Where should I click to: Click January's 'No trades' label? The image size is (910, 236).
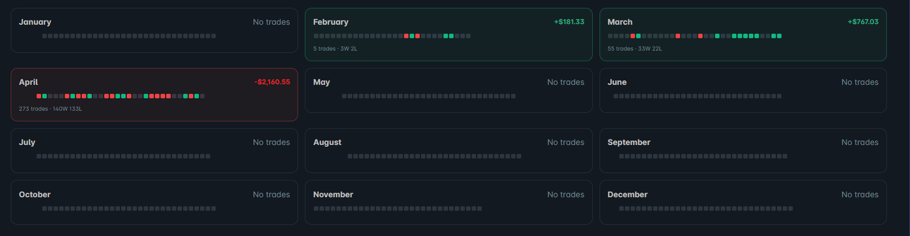tap(271, 22)
